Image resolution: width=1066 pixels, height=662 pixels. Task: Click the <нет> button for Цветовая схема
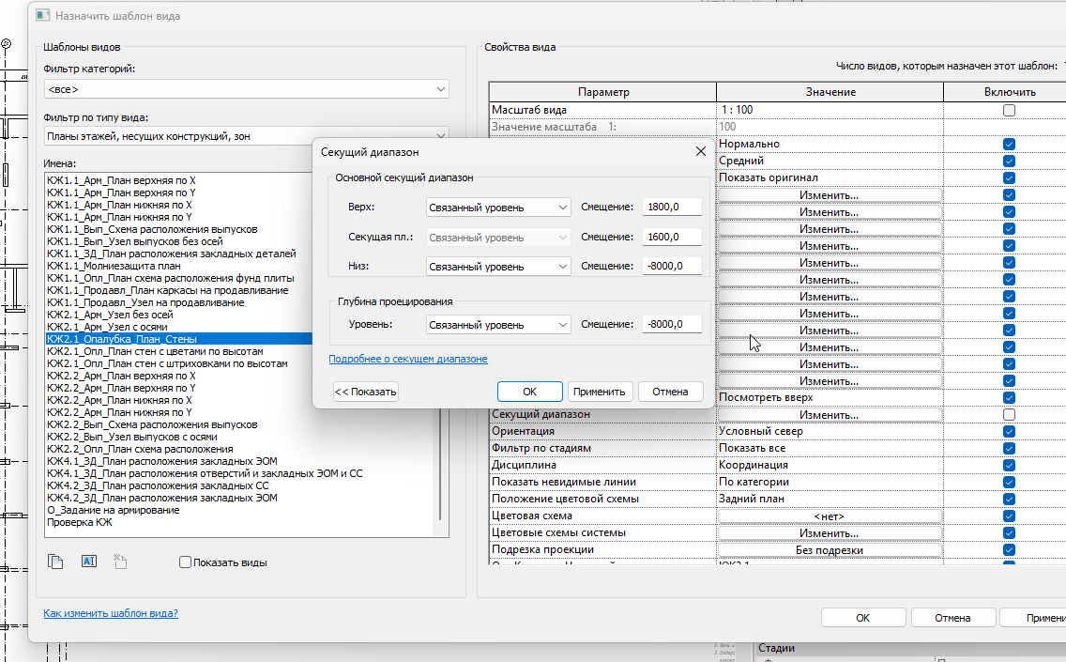(830, 516)
